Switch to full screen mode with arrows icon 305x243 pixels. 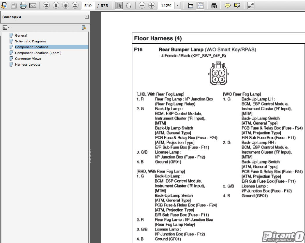pyautogui.click(x=251, y=6)
